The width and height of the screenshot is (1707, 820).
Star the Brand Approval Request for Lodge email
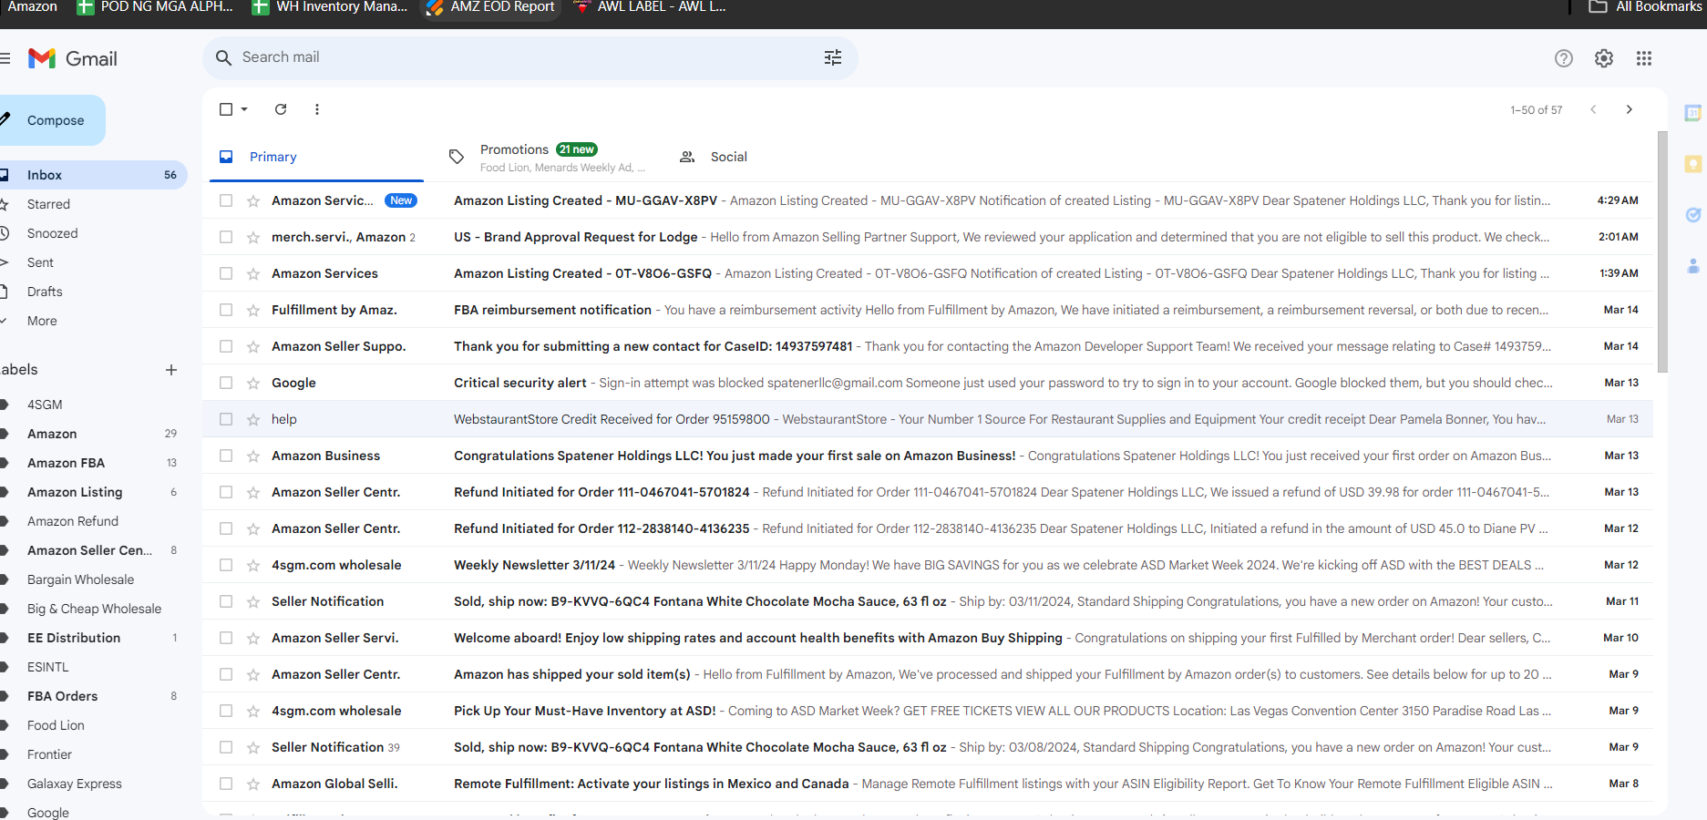coord(253,237)
